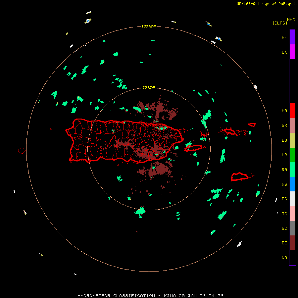Click the 'HA' legend label
Viewport: 298px width, 298px height.
click(284, 111)
